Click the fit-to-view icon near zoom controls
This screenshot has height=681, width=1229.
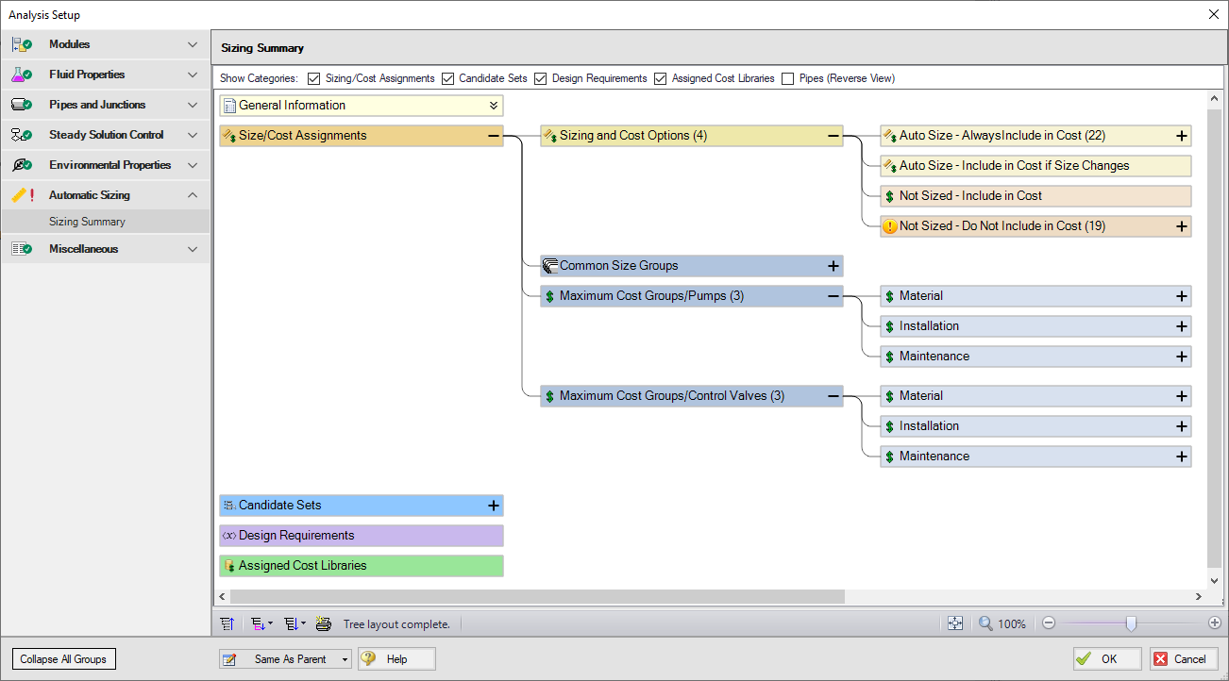[x=954, y=623]
